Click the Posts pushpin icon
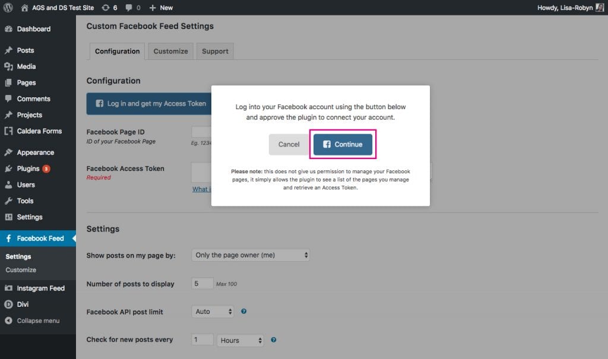Screen dimensions: 608x359 click(8, 50)
